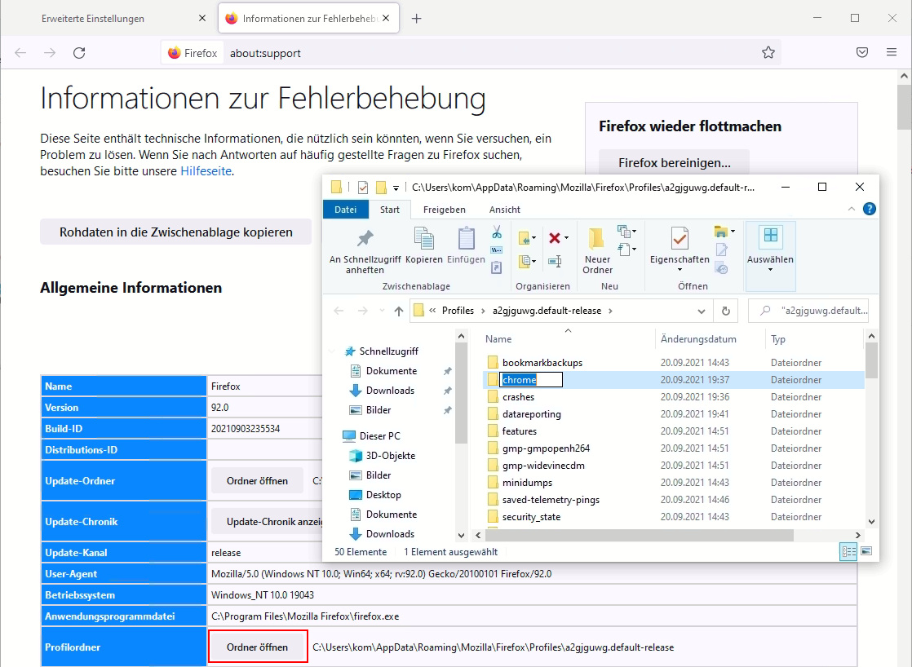Open the Hilfeseite link
Screen dimensions: 912x667
point(206,171)
